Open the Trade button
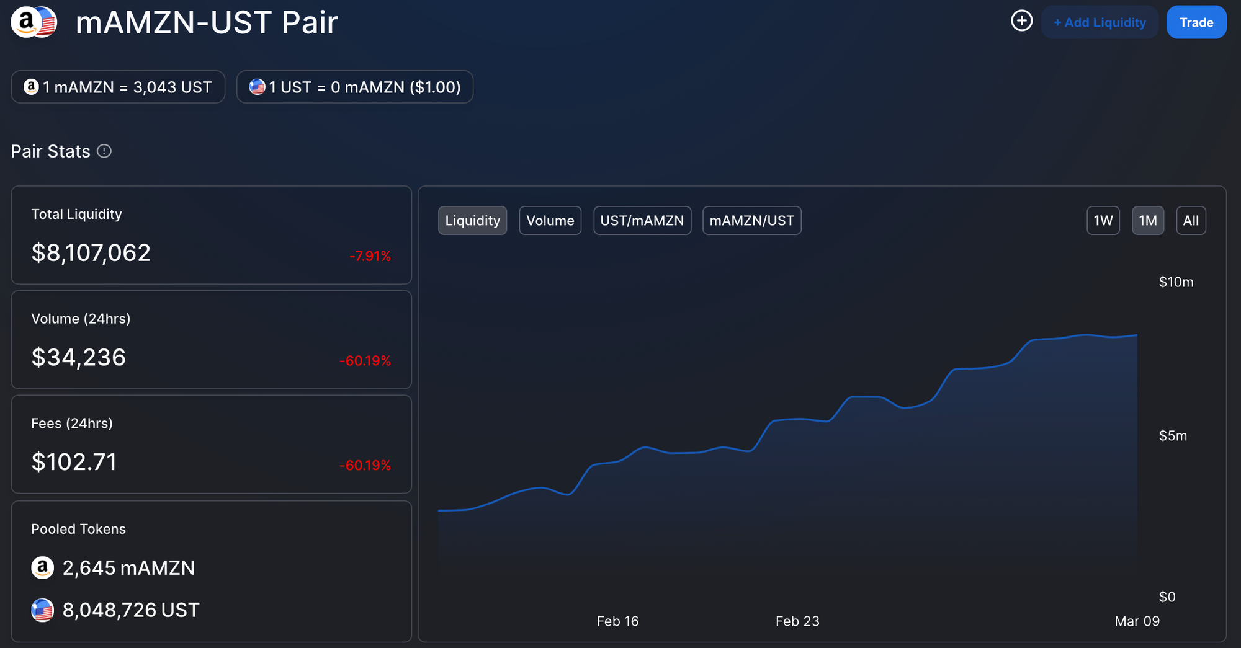Viewport: 1241px width, 648px height. click(1196, 22)
